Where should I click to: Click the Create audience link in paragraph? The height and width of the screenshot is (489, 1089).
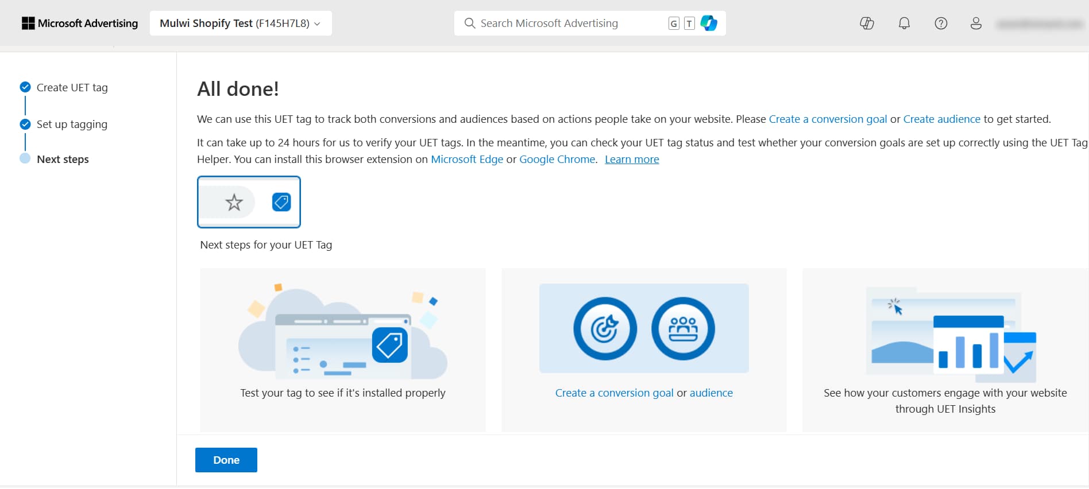click(x=941, y=119)
